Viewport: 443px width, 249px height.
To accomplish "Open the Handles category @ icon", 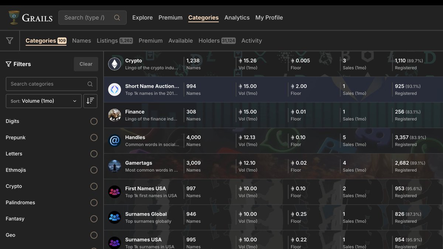I will tap(114, 141).
